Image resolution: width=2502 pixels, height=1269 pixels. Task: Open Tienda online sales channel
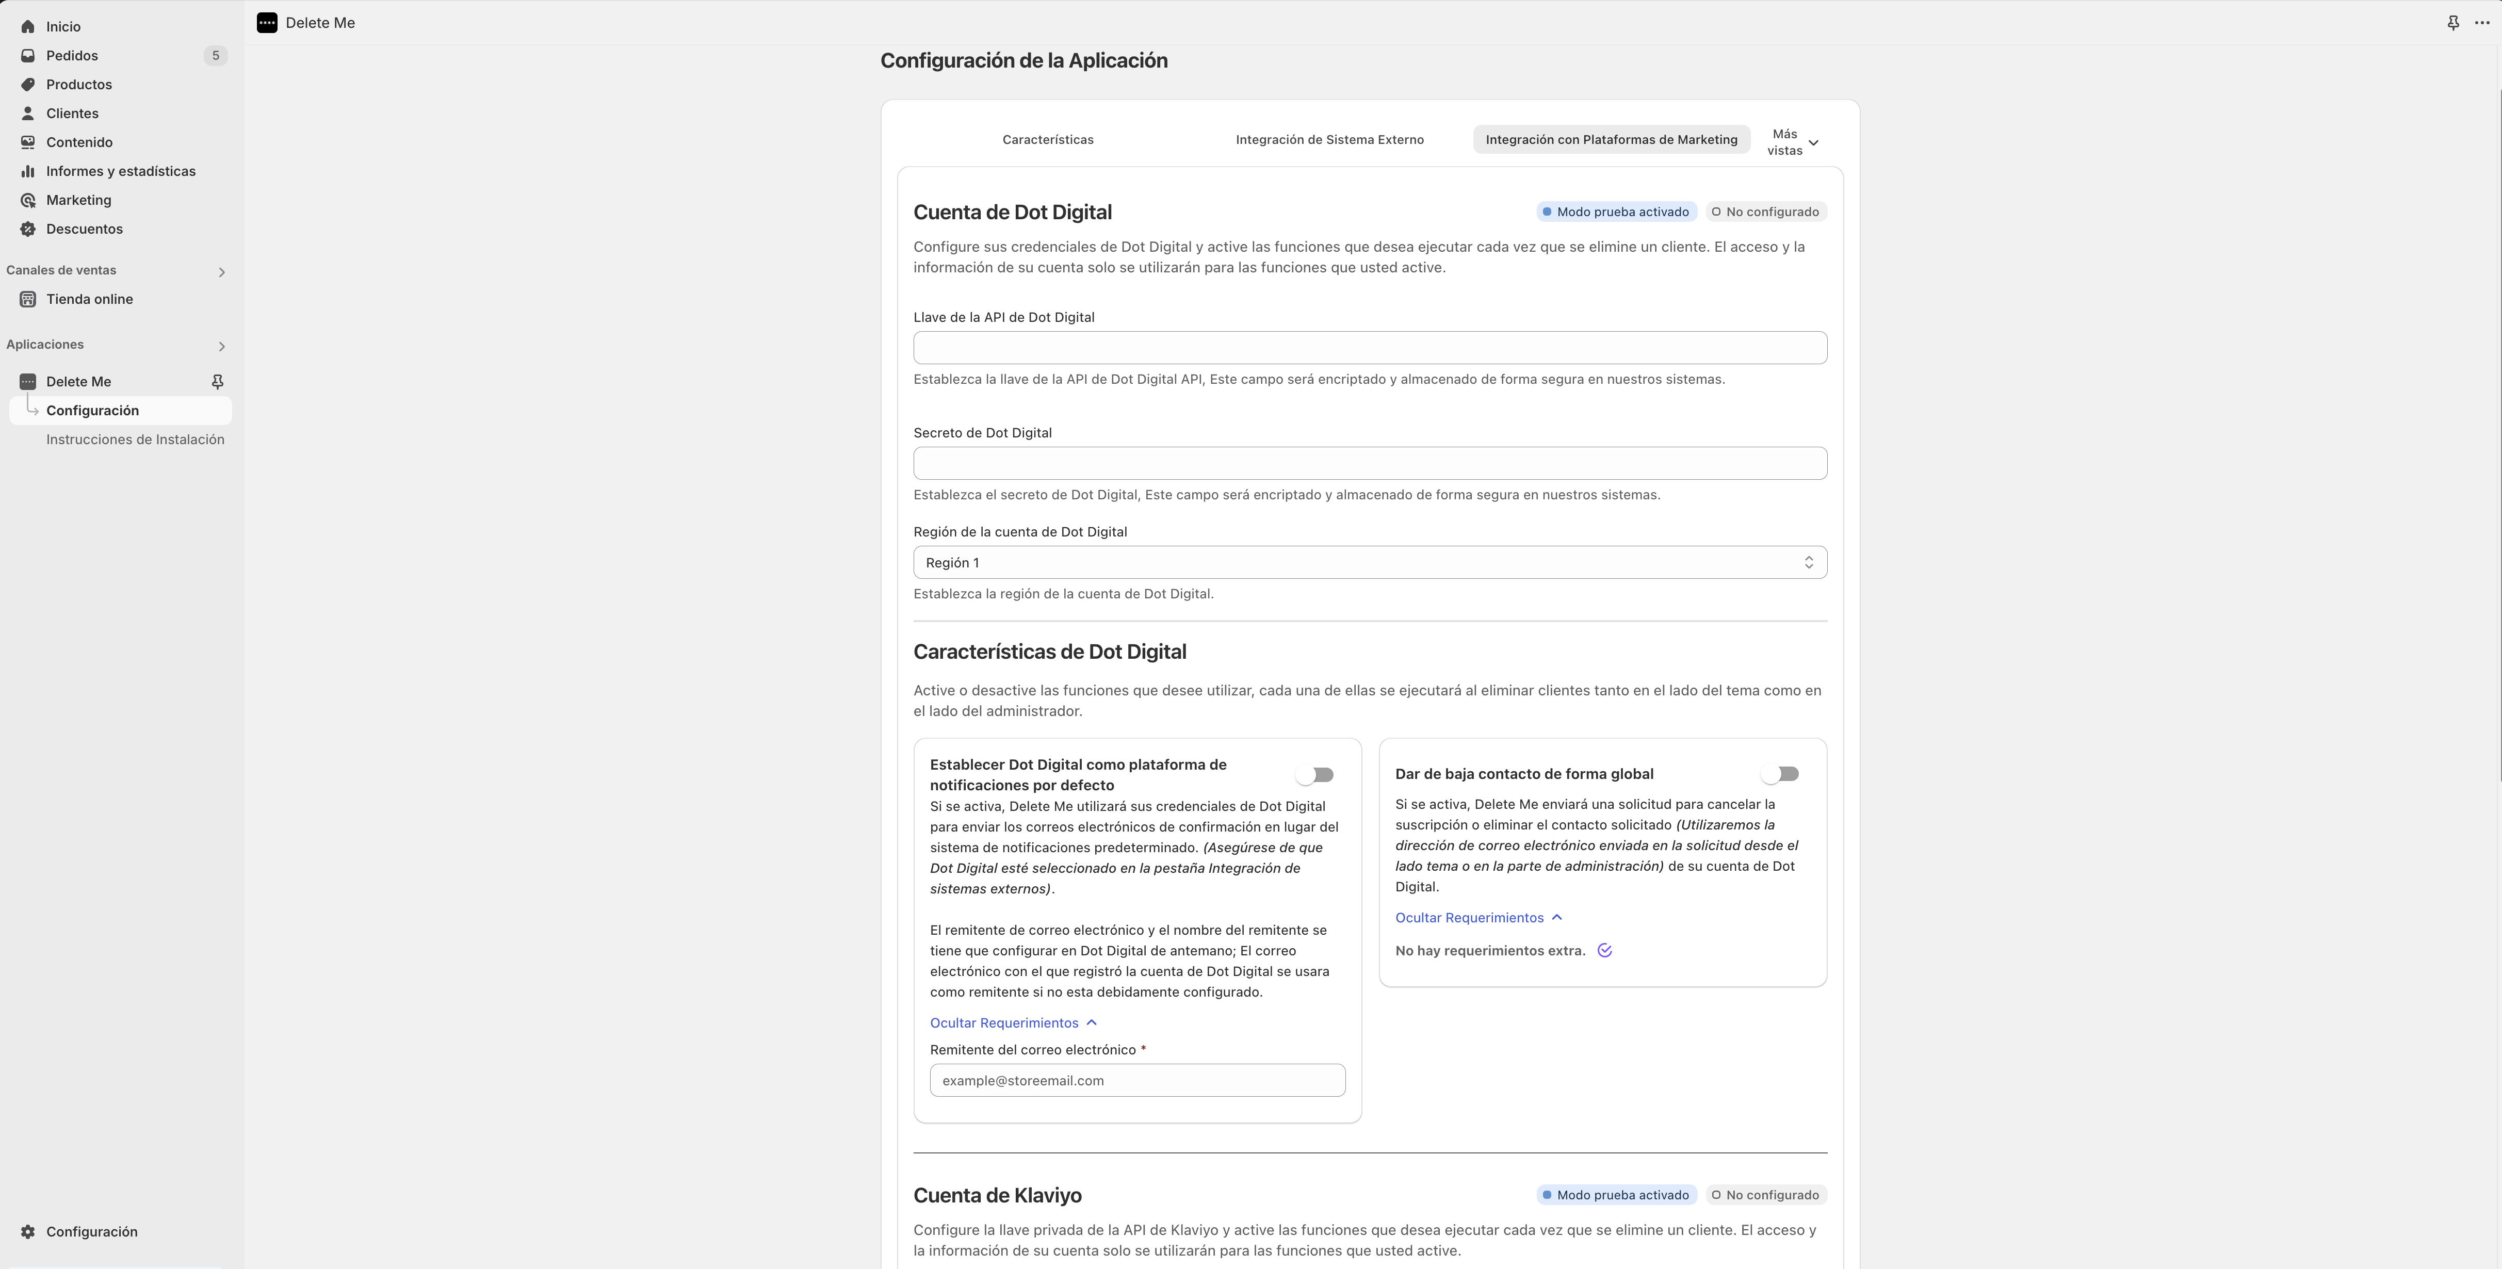pos(89,299)
